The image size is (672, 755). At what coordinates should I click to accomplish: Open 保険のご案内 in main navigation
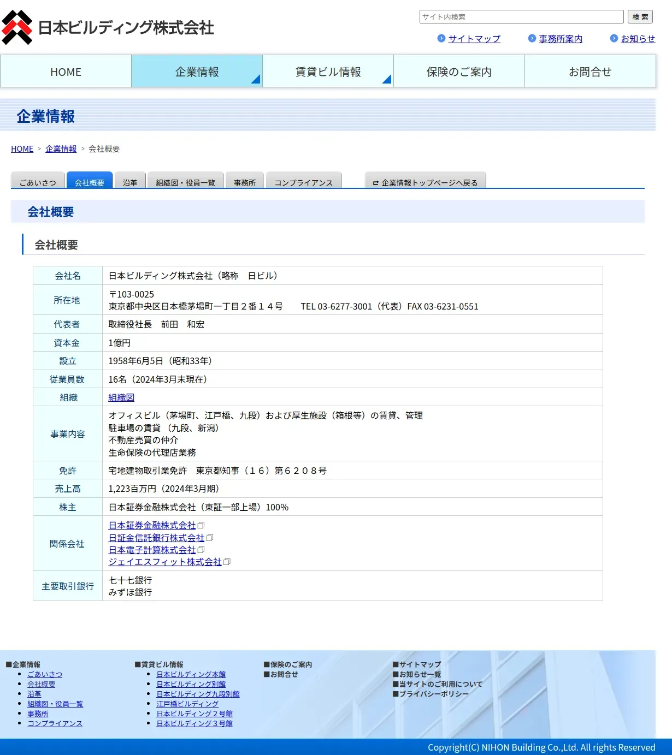[x=459, y=72]
